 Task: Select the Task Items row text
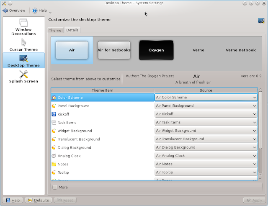pyautogui.click(x=67, y=122)
